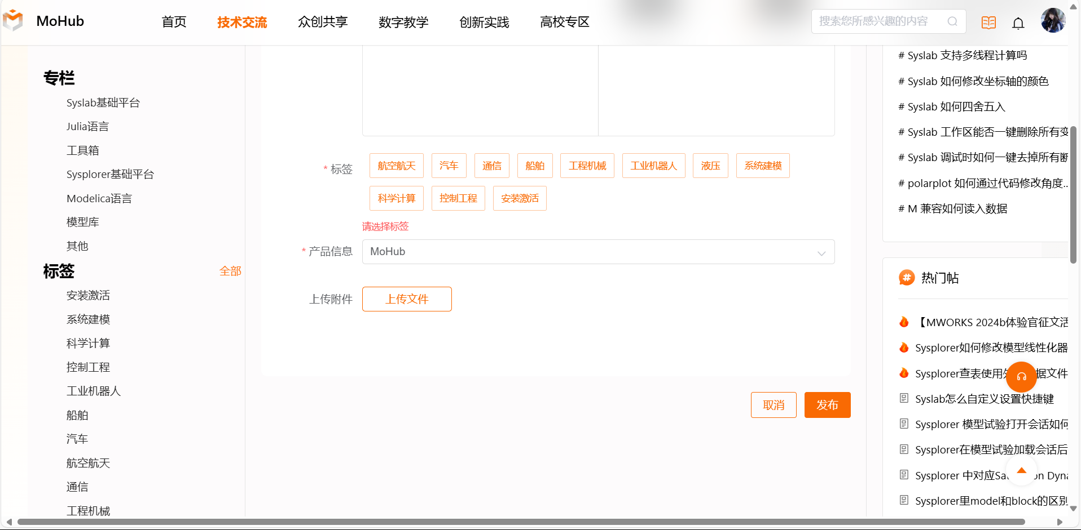Filter by sidebar tag 通信
The image size is (1081, 530).
tap(77, 487)
